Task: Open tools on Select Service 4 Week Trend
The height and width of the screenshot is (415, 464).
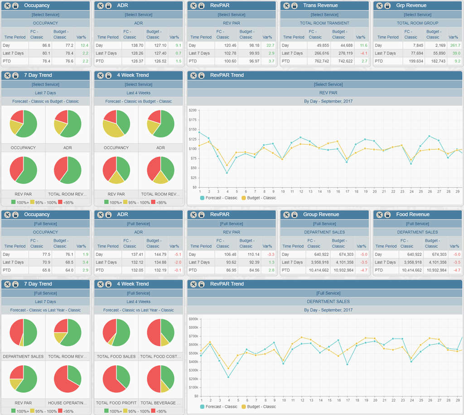Action: pyautogui.click(x=101, y=75)
